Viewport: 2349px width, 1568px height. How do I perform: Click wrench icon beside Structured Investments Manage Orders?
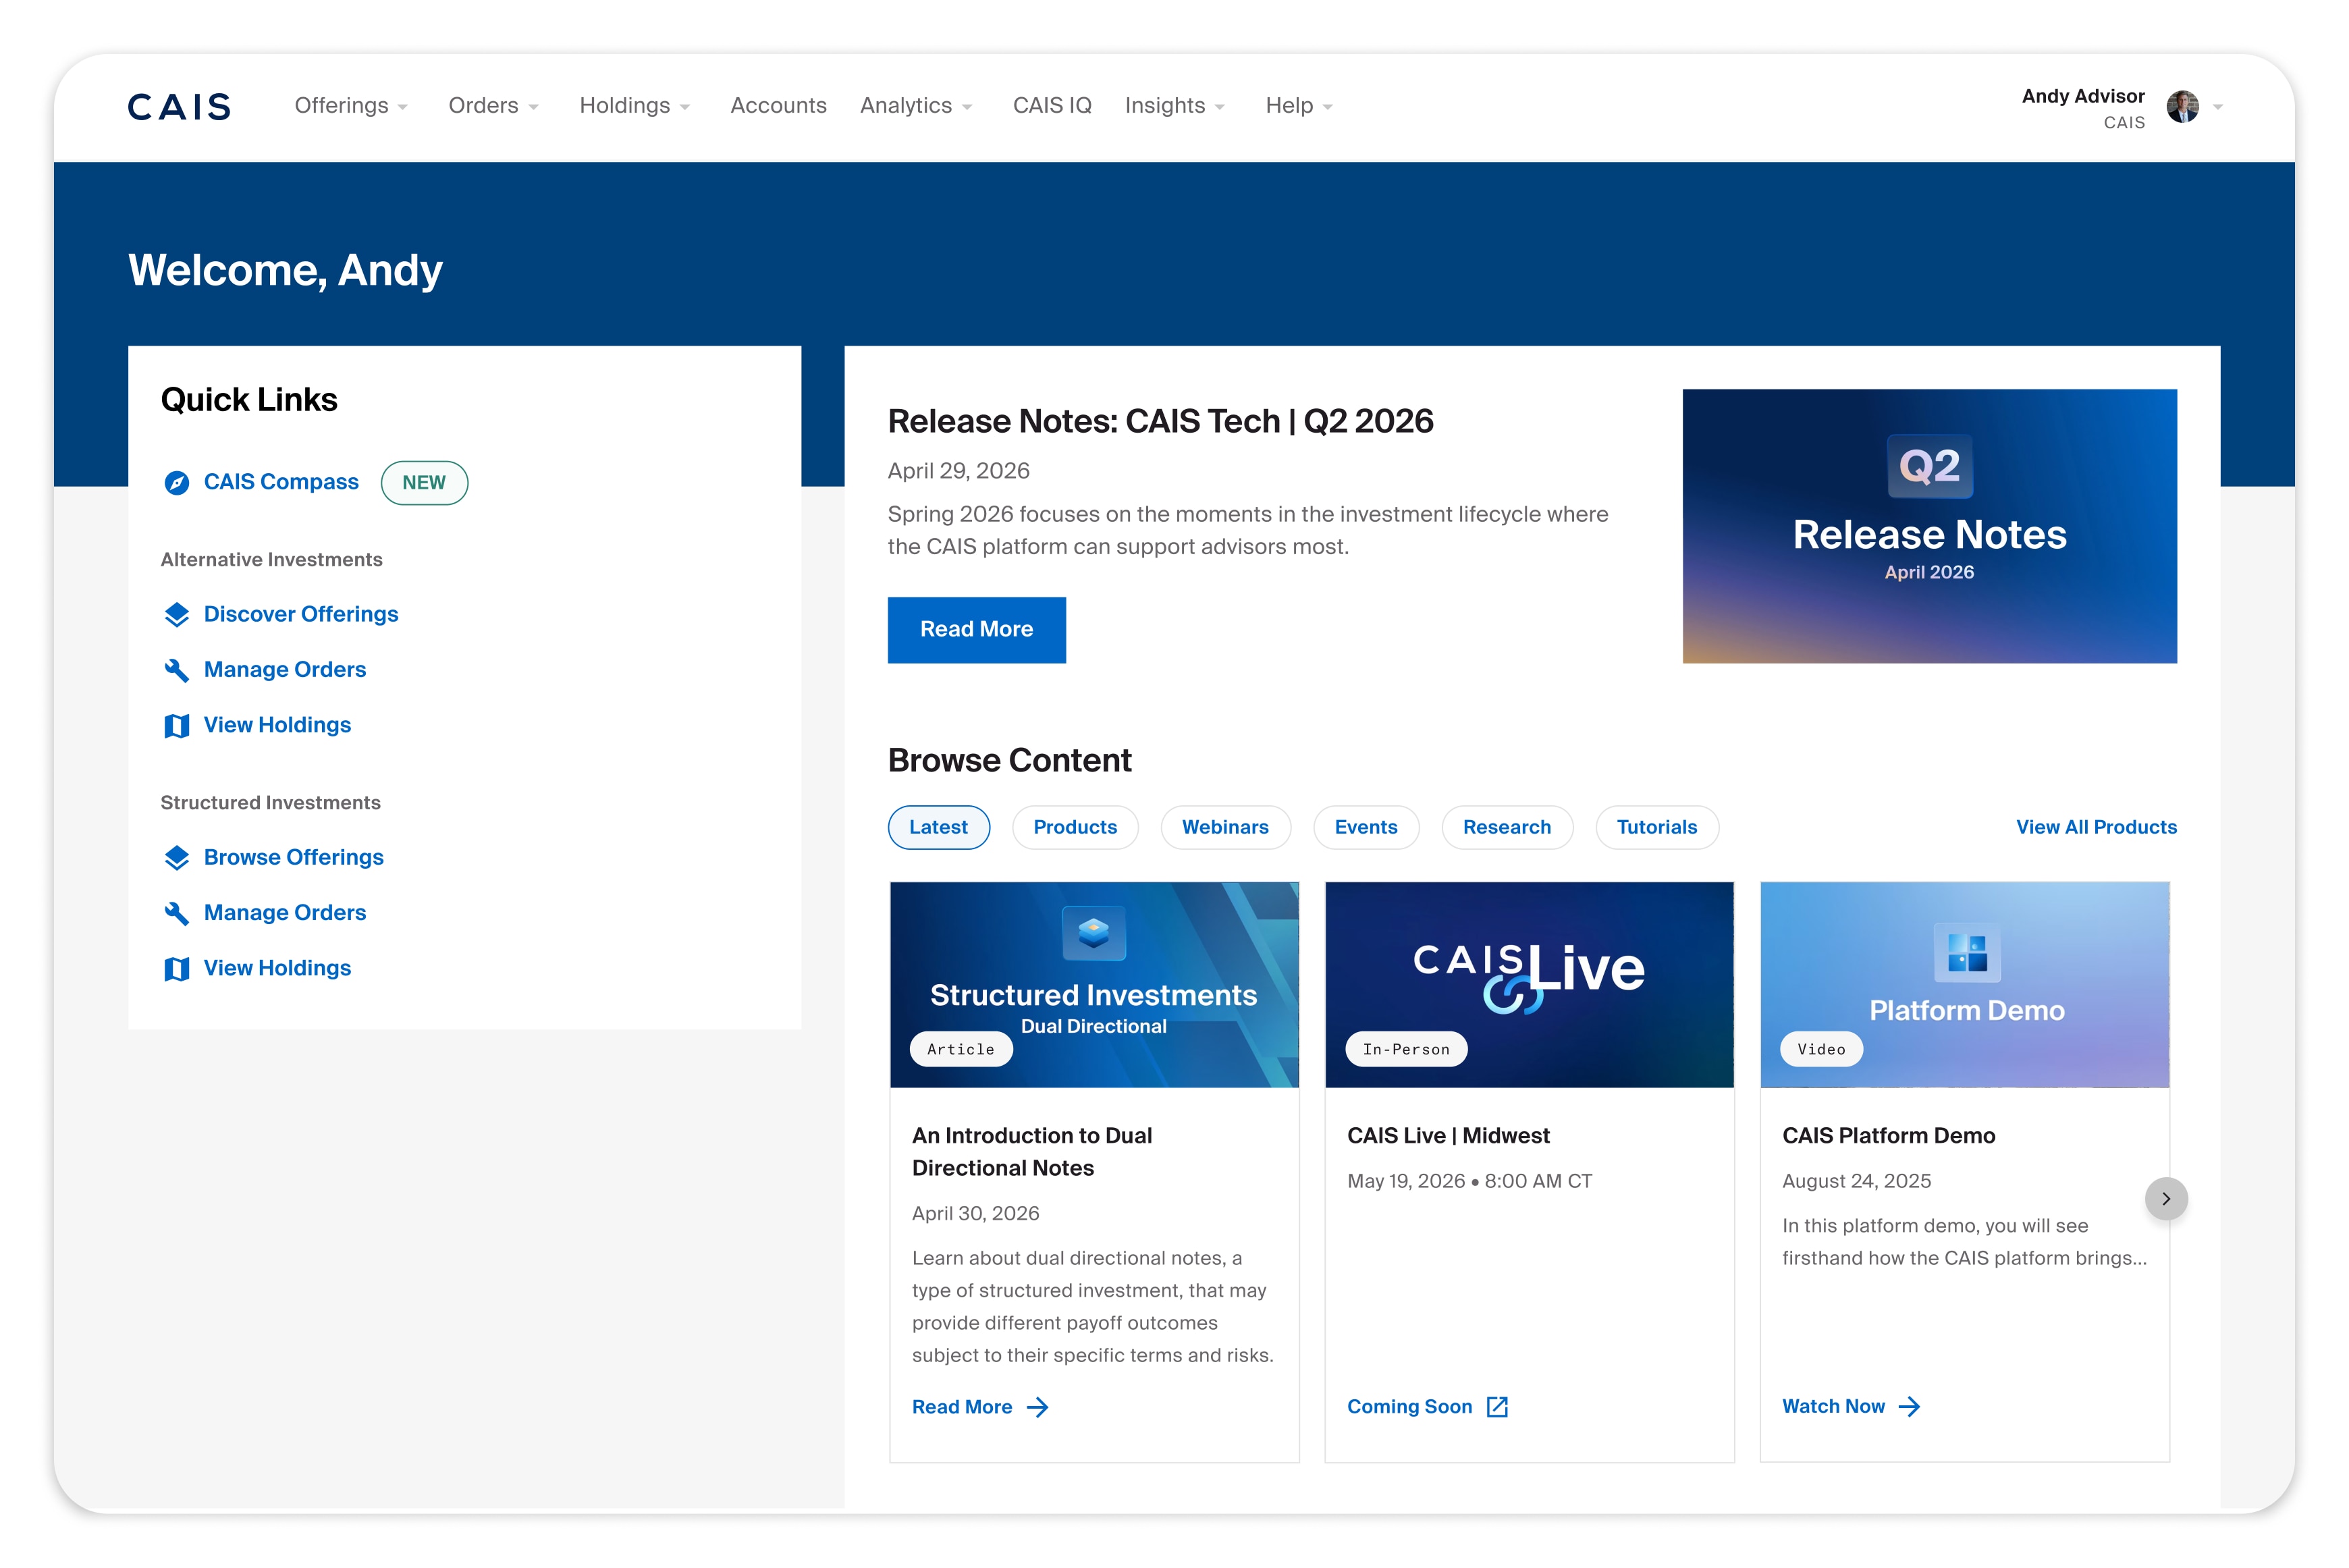(177, 913)
